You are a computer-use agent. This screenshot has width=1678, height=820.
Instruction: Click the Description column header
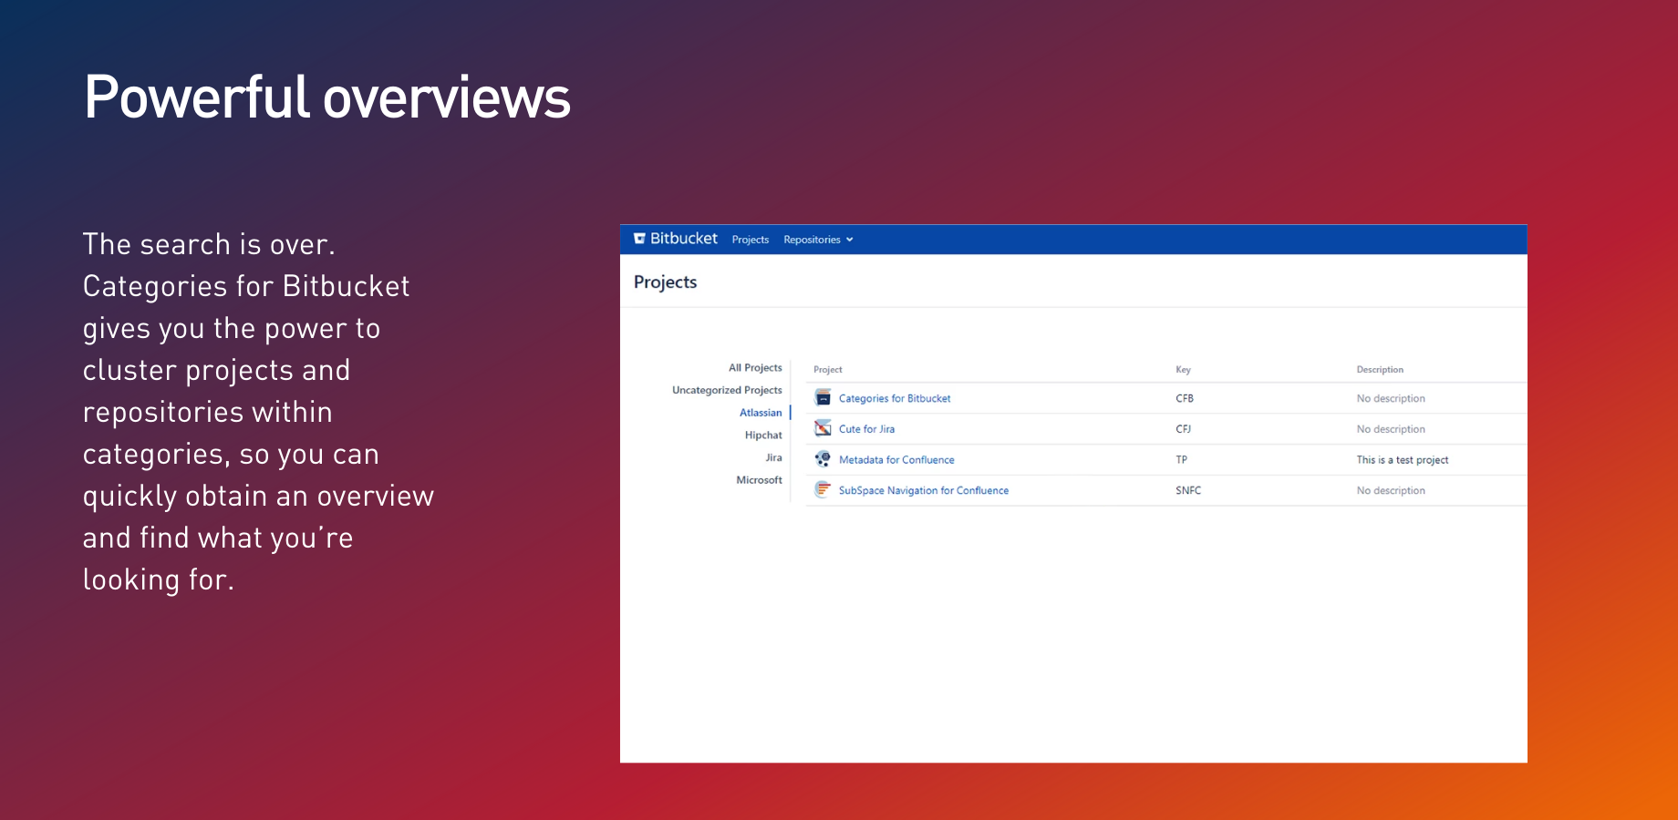click(x=1380, y=370)
